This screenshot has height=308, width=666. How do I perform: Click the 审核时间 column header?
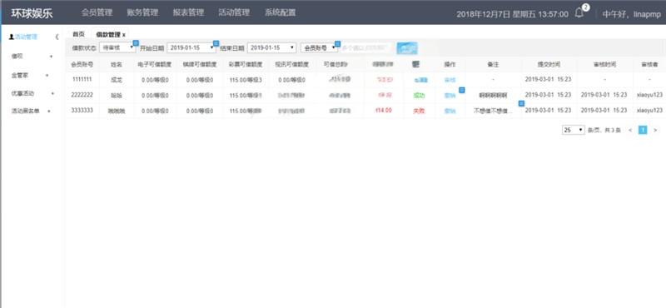pyautogui.click(x=604, y=65)
